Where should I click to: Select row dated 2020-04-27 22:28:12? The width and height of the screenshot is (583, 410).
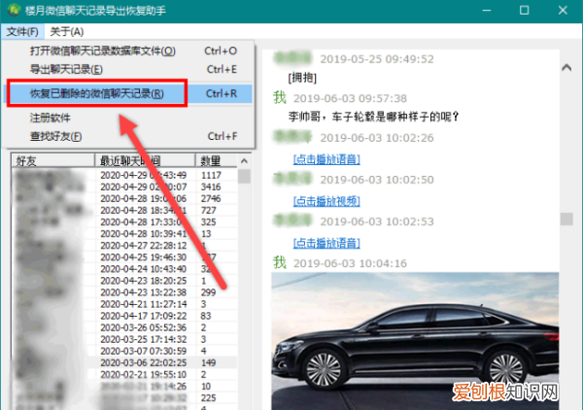click(124, 246)
